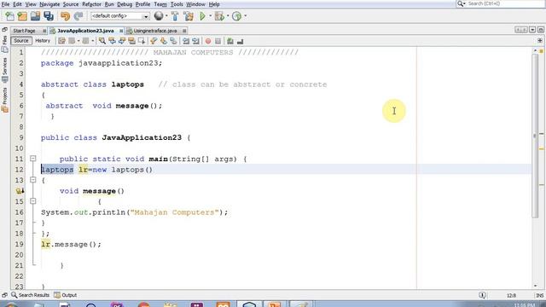Toggle Rectangular Selection icon
546x307 pixels.
pos(142,41)
